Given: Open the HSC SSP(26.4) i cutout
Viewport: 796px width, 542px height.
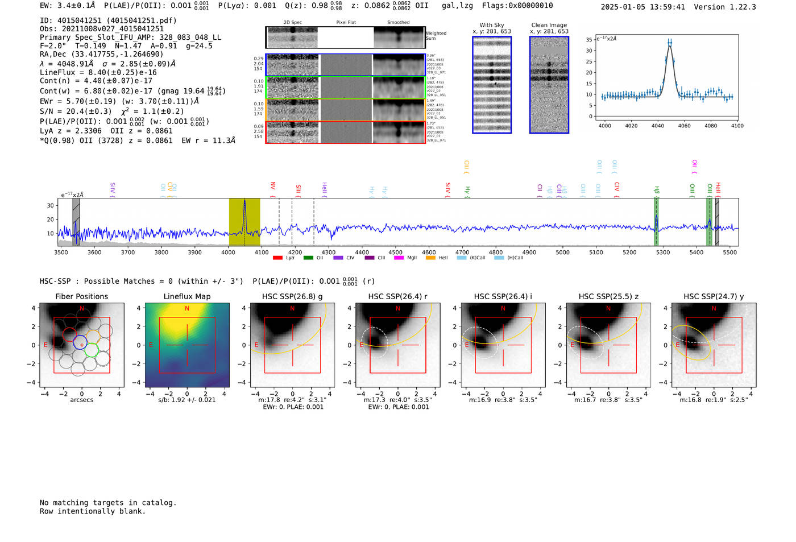Looking at the screenshot, I should point(503,345).
